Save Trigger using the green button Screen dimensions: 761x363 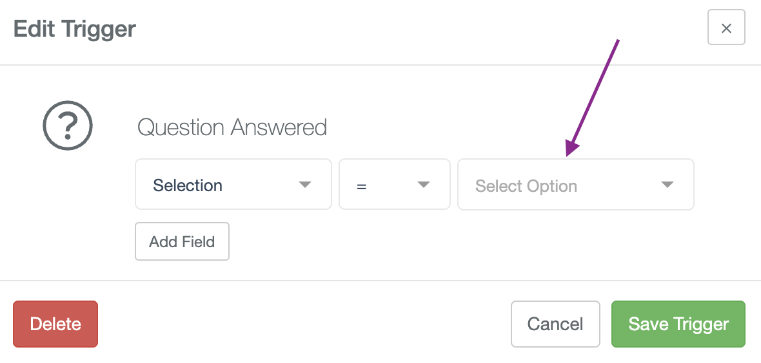pyautogui.click(x=678, y=324)
